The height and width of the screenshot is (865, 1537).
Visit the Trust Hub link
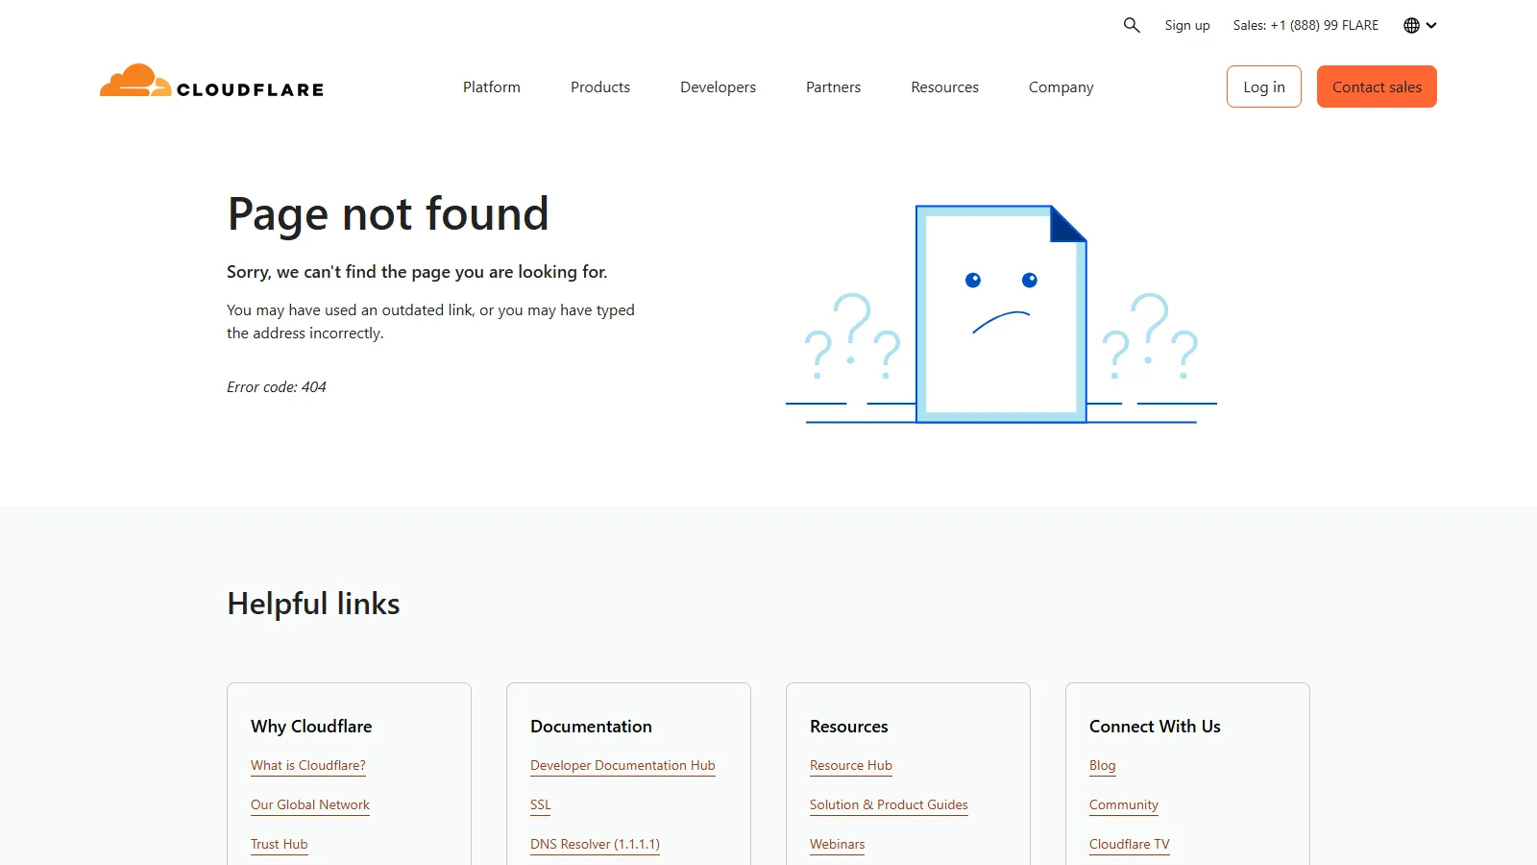tap(279, 844)
